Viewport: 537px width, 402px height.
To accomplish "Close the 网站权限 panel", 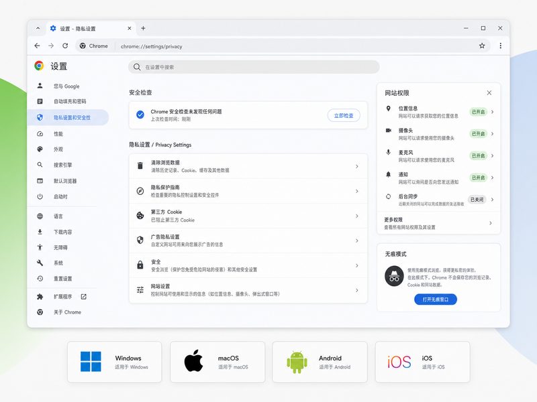I will [489, 92].
